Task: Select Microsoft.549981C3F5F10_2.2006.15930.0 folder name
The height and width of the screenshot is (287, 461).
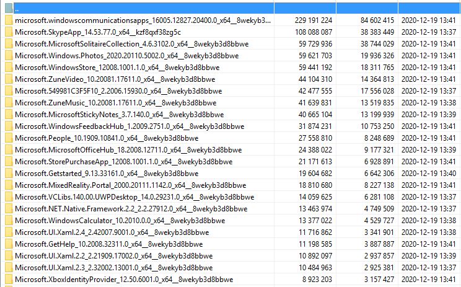Action: (x=118, y=91)
